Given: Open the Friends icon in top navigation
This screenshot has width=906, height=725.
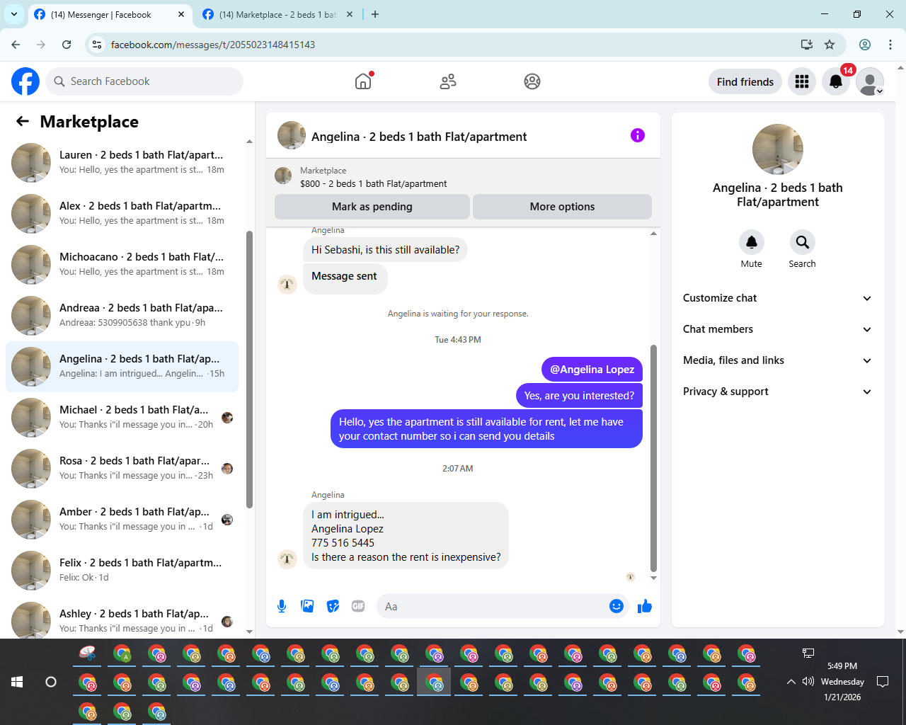Looking at the screenshot, I should [x=448, y=81].
